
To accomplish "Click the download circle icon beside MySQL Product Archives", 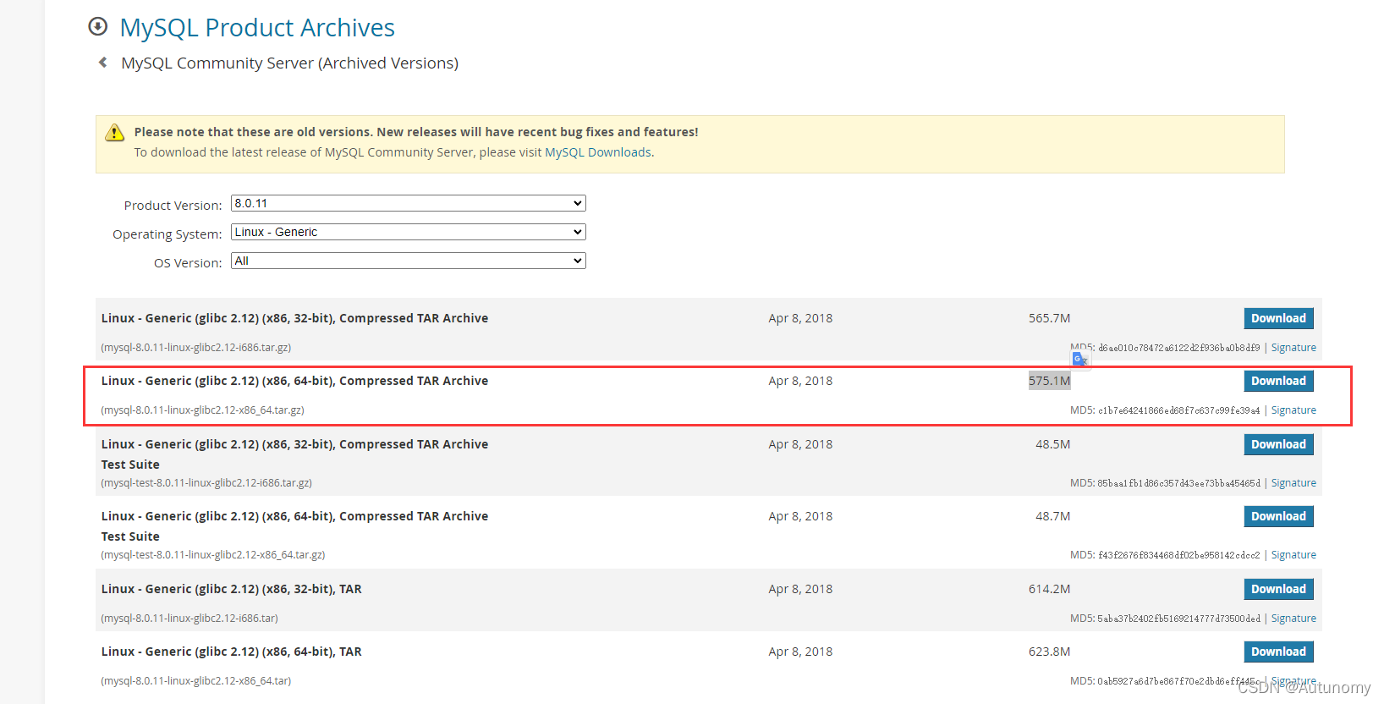I will (98, 27).
